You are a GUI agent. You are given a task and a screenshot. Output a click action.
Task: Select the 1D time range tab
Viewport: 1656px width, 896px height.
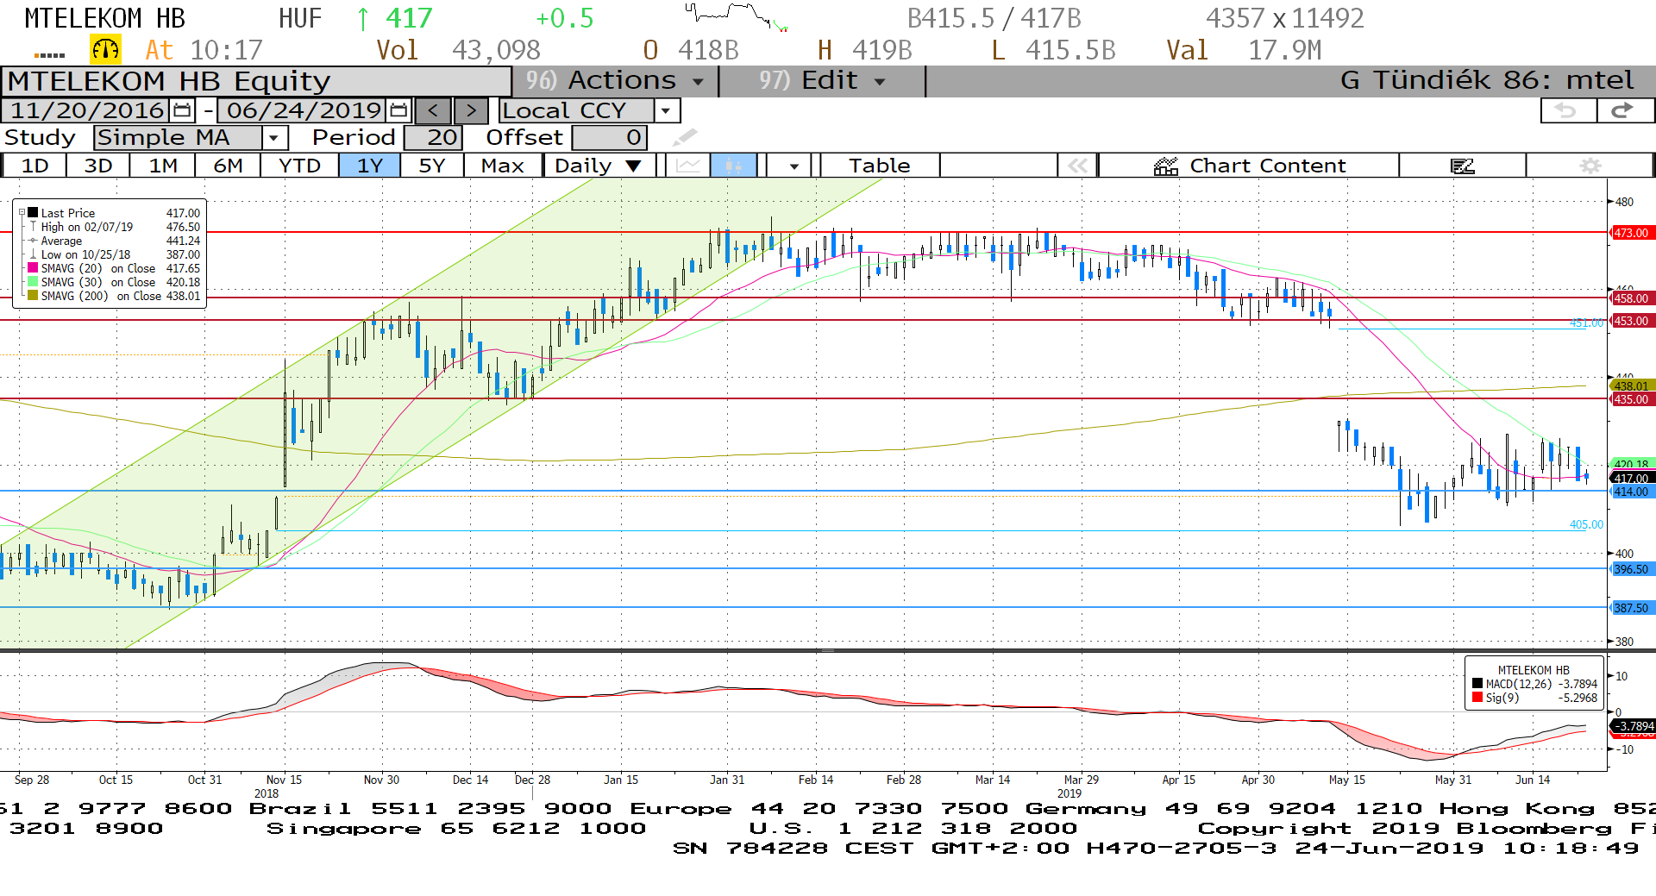(34, 166)
